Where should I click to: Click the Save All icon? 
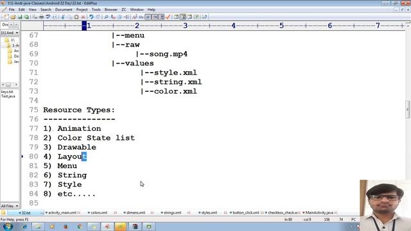[x=27, y=17]
